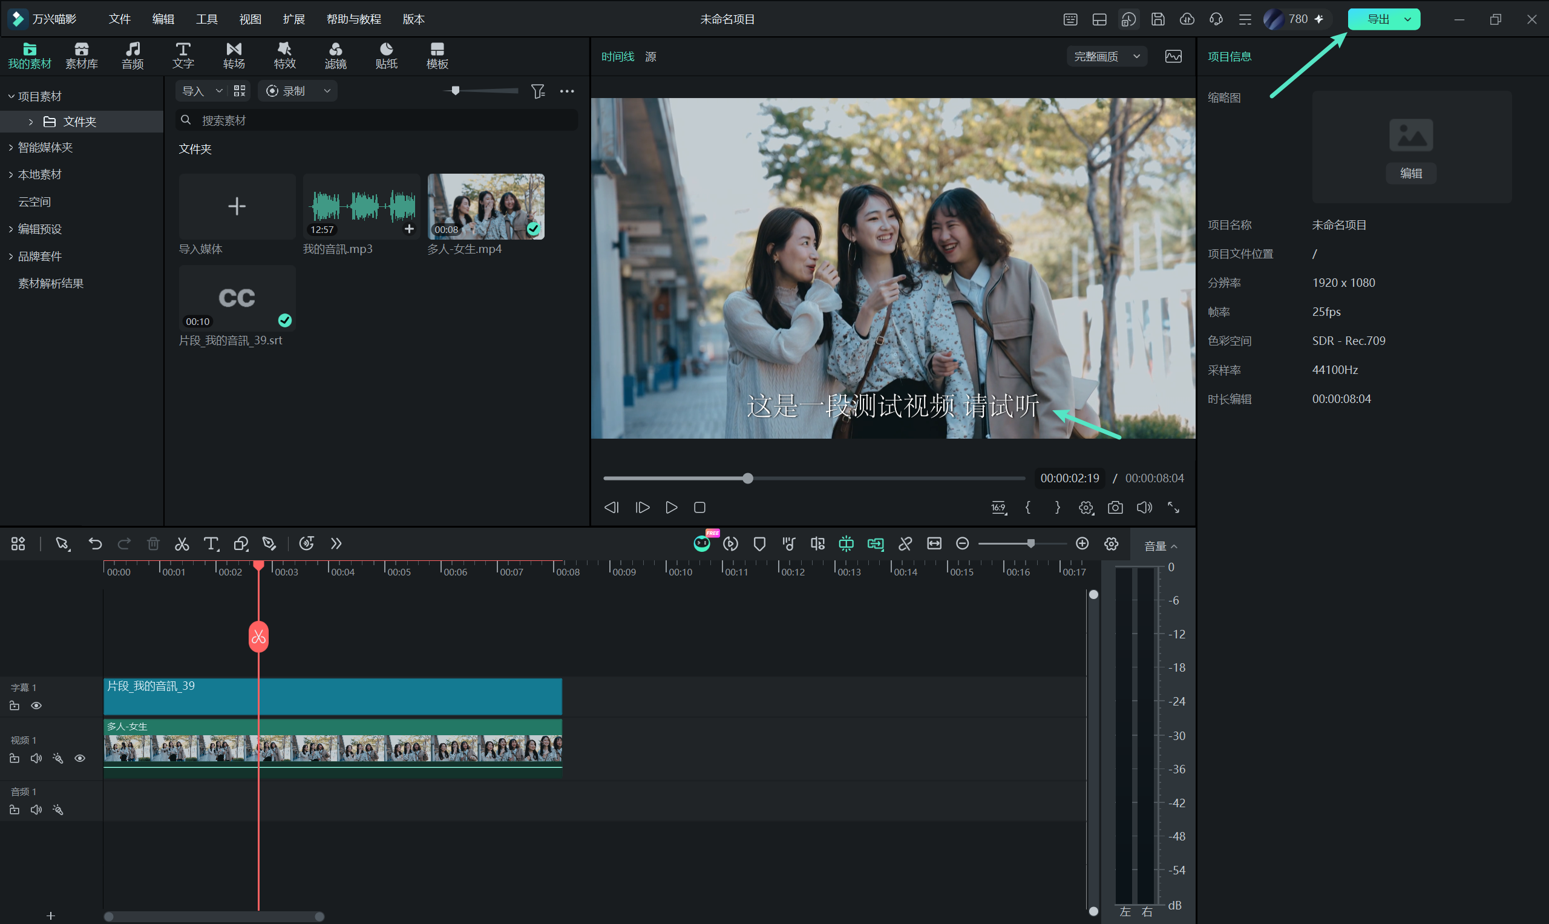Expand the 本地素材 tree item

(x=10, y=175)
